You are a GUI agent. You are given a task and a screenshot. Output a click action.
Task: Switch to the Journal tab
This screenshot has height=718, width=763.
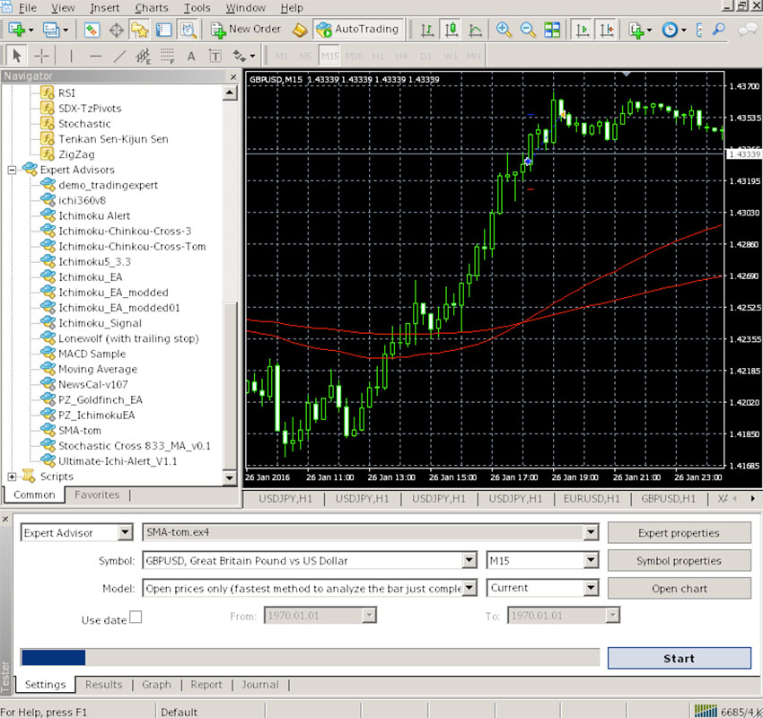[259, 684]
